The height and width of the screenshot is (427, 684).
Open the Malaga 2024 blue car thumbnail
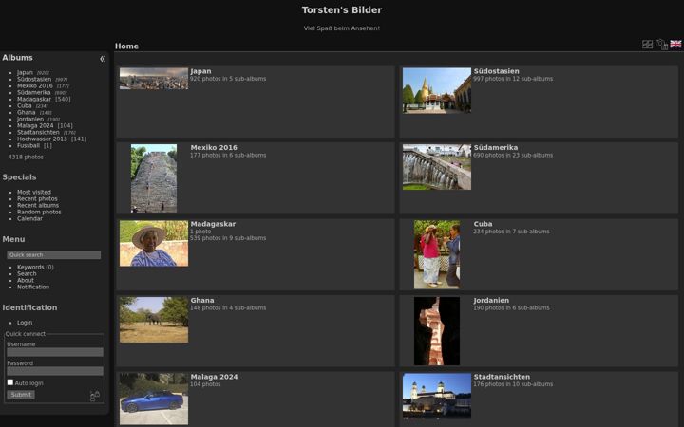(x=154, y=399)
